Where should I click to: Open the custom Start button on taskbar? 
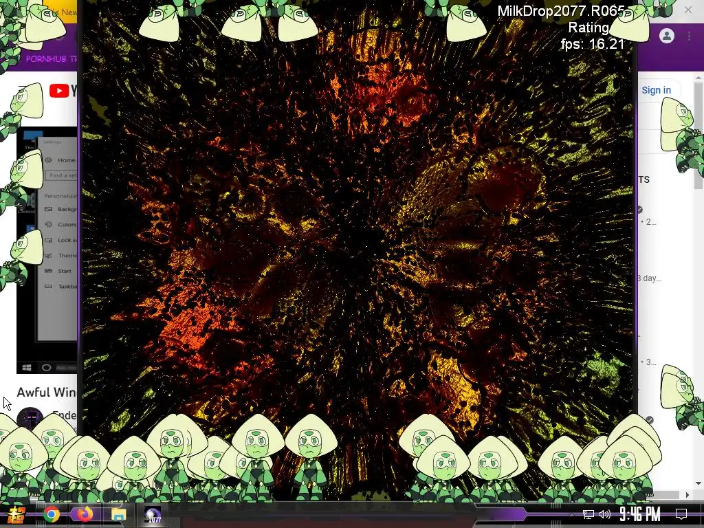tap(16, 514)
